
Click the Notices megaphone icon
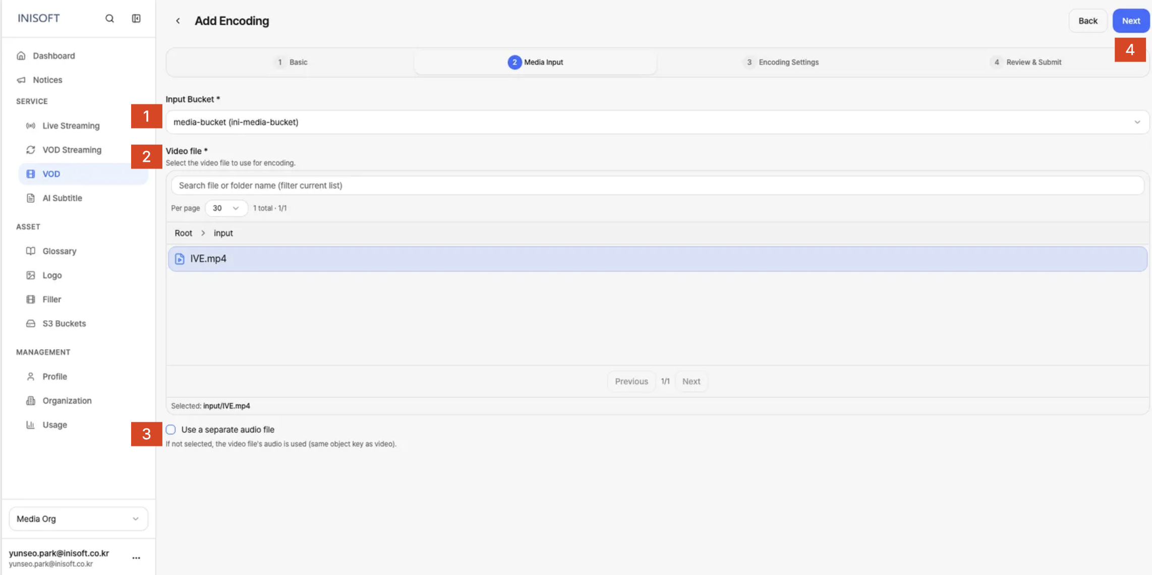[21, 80]
